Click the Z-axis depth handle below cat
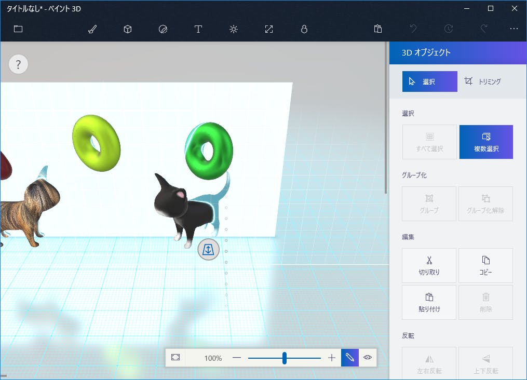 coord(208,250)
